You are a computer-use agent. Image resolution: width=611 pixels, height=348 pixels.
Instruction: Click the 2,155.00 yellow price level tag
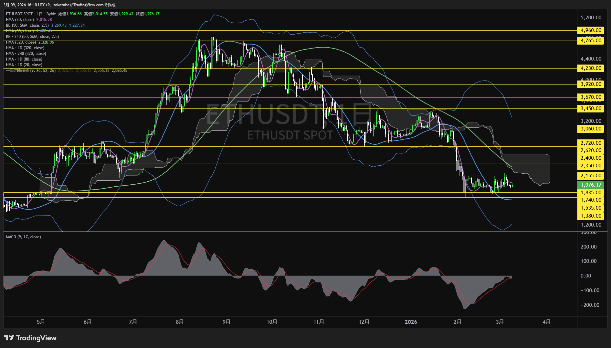(591, 176)
